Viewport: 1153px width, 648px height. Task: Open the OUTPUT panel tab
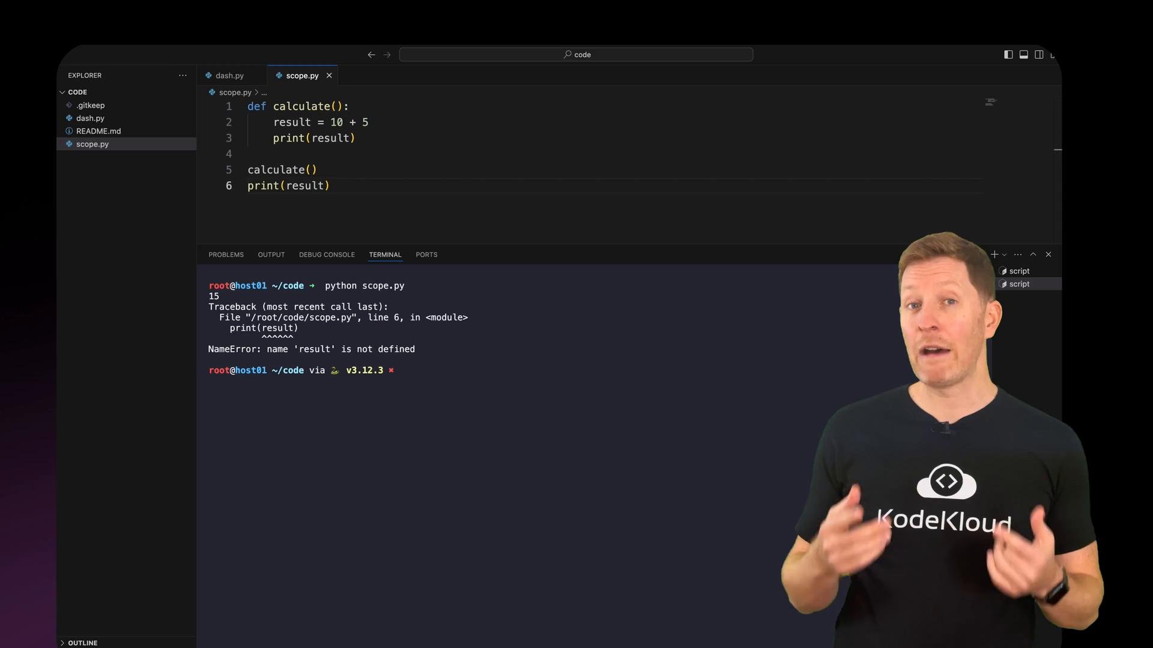point(271,255)
